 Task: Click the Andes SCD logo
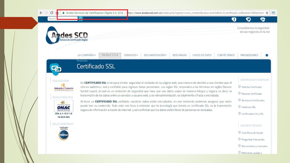pyautogui.click(x=67, y=35)
